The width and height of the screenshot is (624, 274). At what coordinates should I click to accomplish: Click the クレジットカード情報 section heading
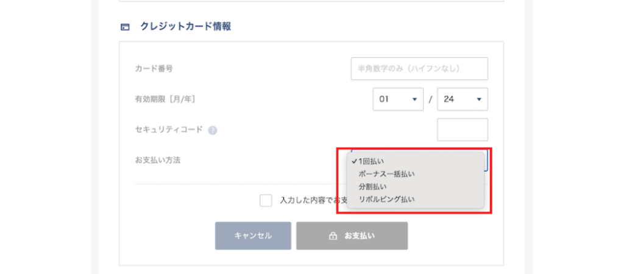pos(185,27)
